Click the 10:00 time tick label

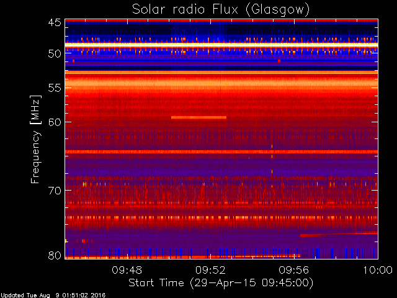tap(378, 270)
